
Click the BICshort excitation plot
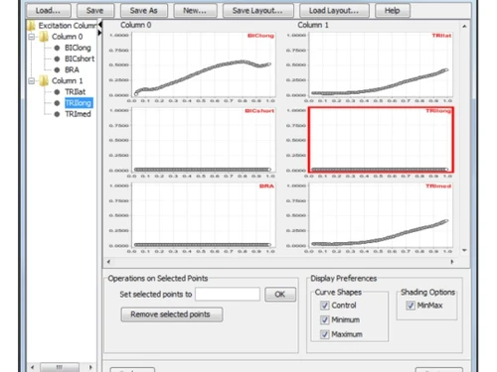click(x=204, y=139)
